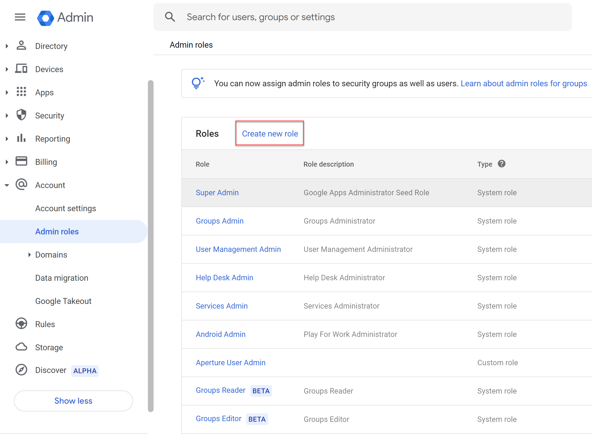Click the Type column help icon
Screen dimensions: 592x434
click(501, 164)
